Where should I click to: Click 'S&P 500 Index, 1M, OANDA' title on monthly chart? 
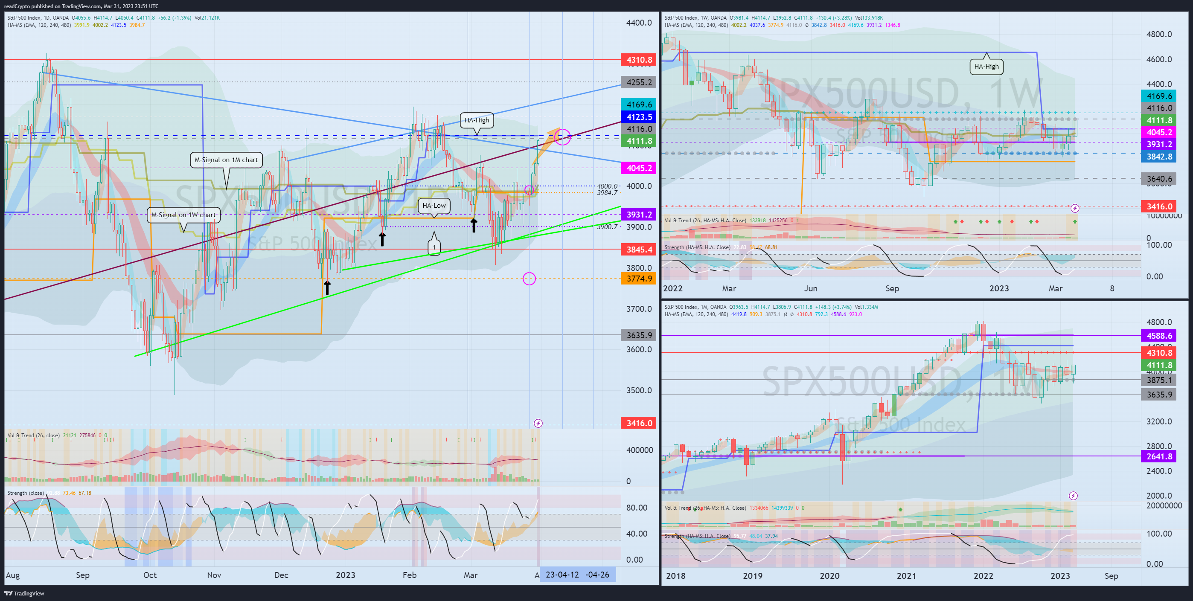[x=695, y=307]
